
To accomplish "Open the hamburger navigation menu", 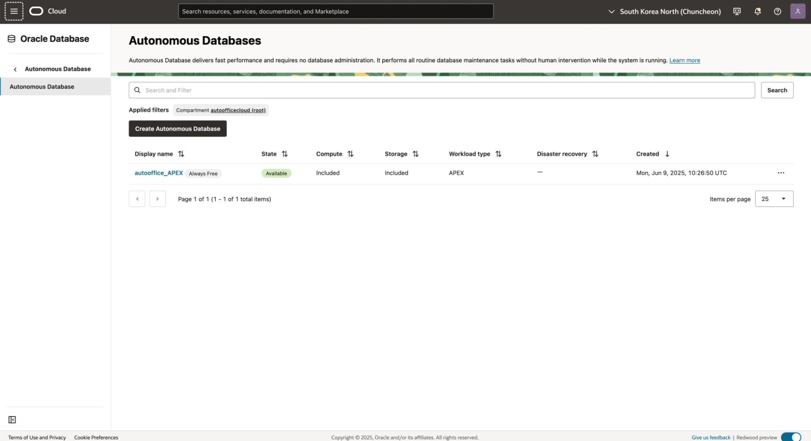I will [14, 11].
